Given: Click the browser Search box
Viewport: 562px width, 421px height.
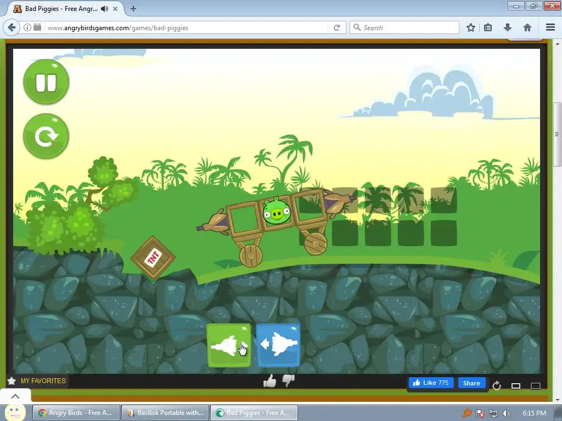Looking at the screenshot, I should coord(404,27).
